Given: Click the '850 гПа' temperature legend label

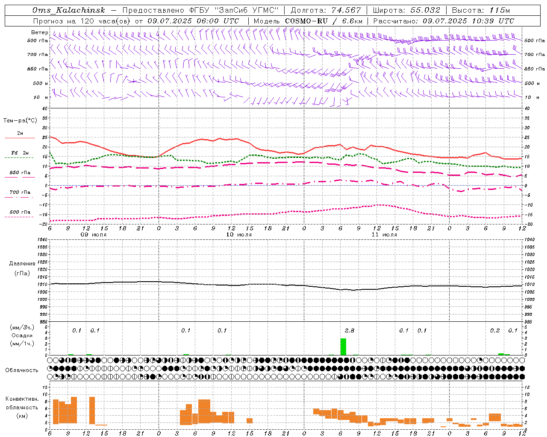Looking at the screenshot, I should [20, 173].
